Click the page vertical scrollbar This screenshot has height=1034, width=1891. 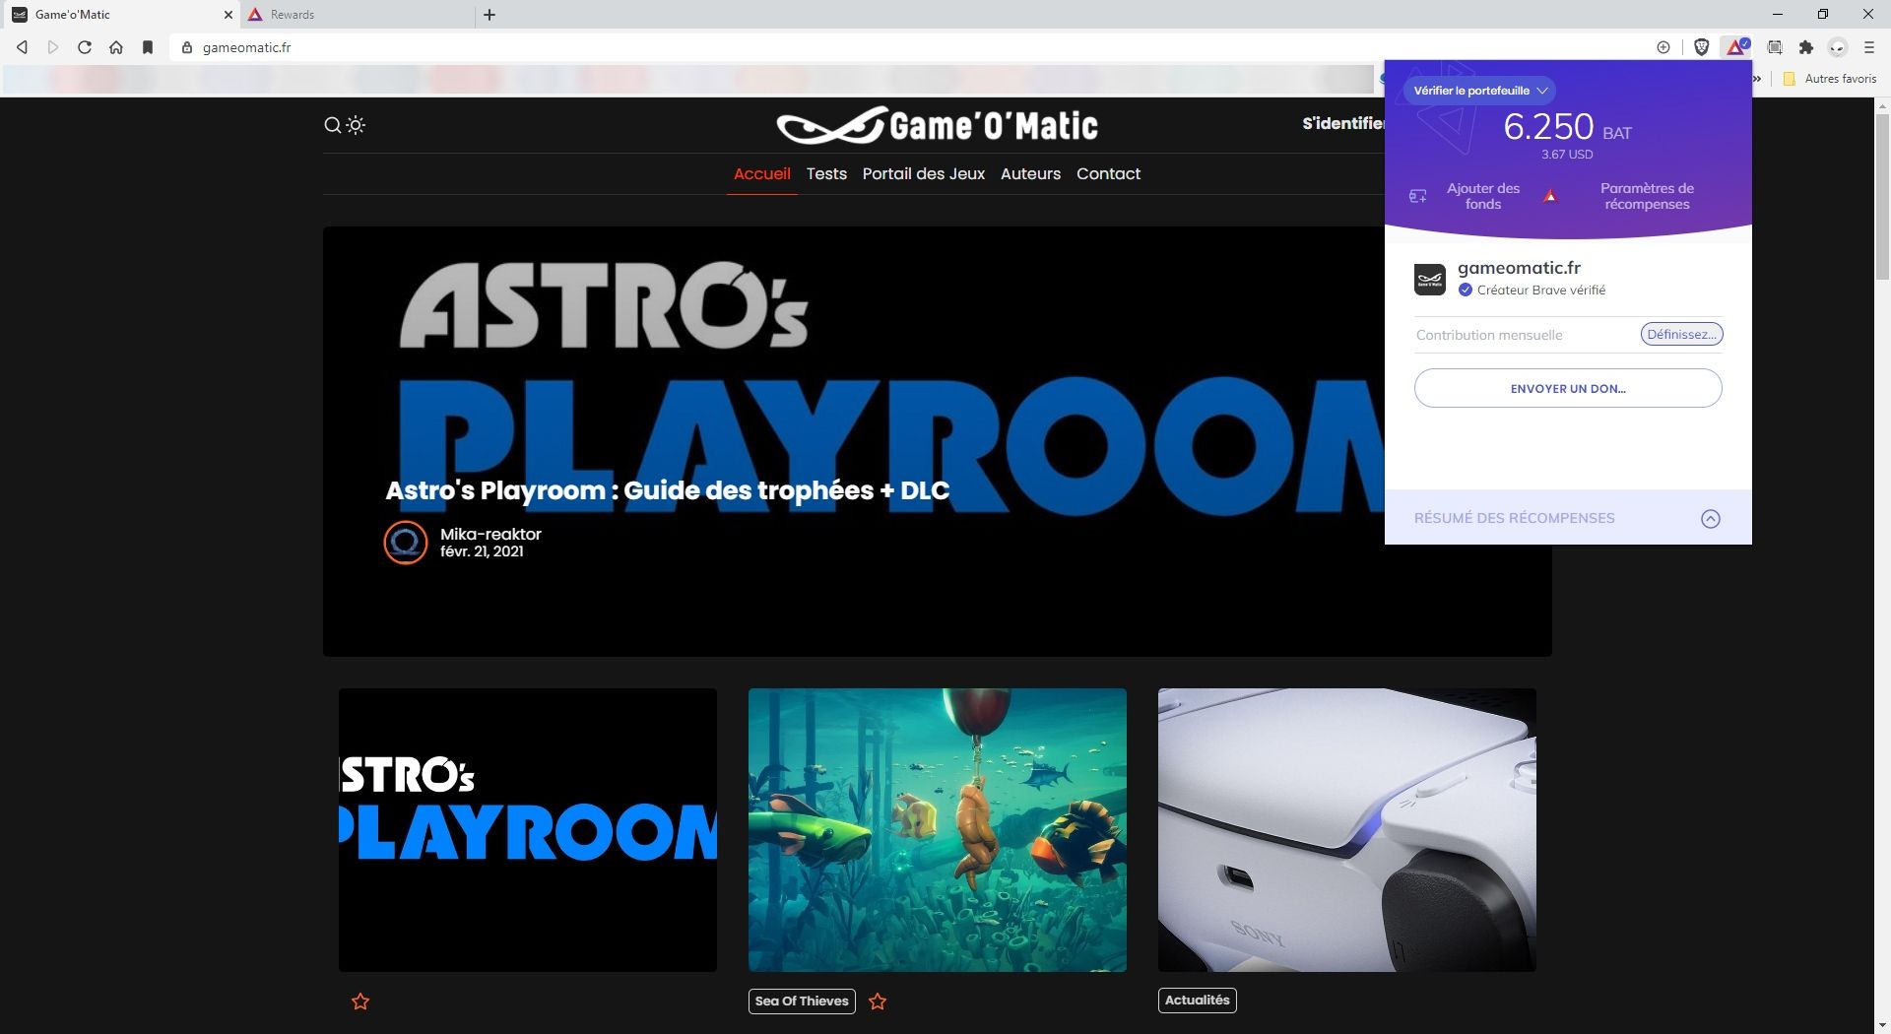point(1882,197)
